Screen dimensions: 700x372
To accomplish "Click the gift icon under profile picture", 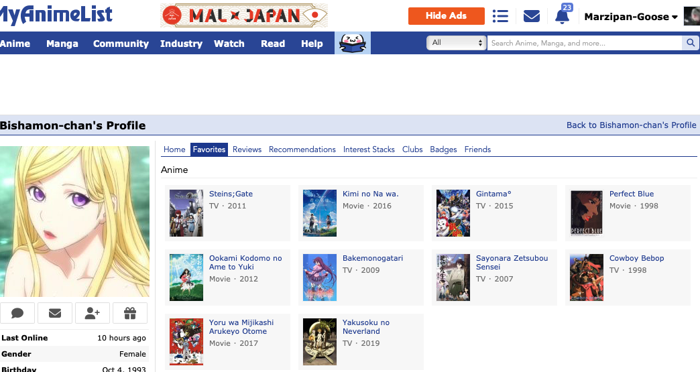I will (x=130, y=313).
